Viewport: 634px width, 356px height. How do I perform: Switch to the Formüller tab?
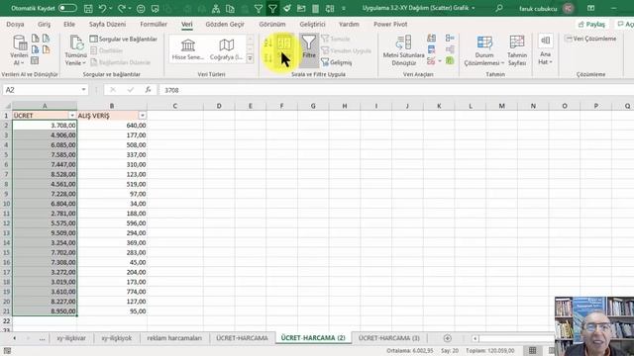154,24
